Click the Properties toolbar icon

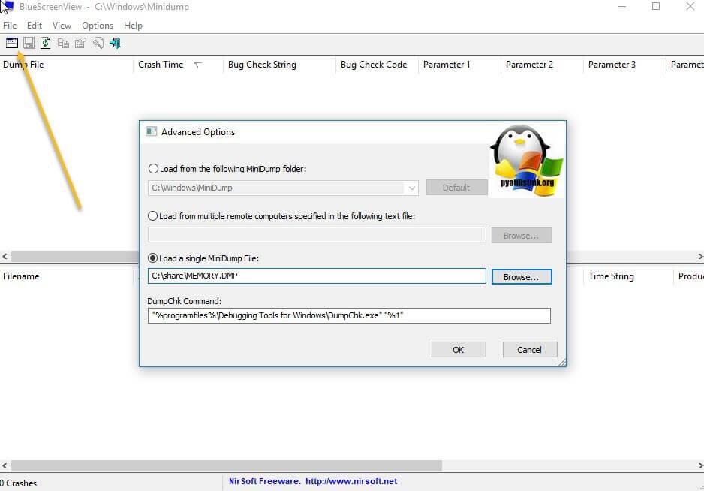click(81, 43)
